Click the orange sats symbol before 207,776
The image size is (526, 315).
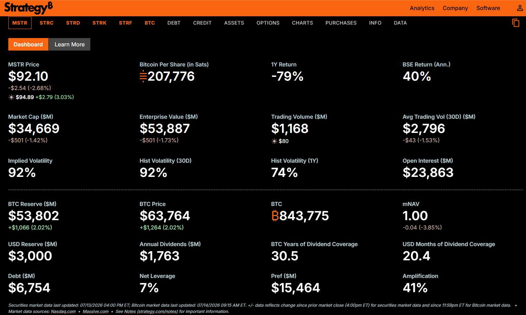[143, 76]
